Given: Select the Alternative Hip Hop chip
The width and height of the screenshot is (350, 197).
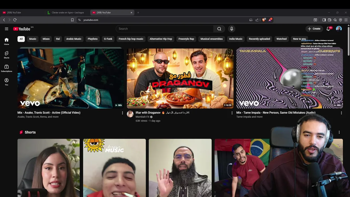Looking at the screenshot, I should coord(161,39).
